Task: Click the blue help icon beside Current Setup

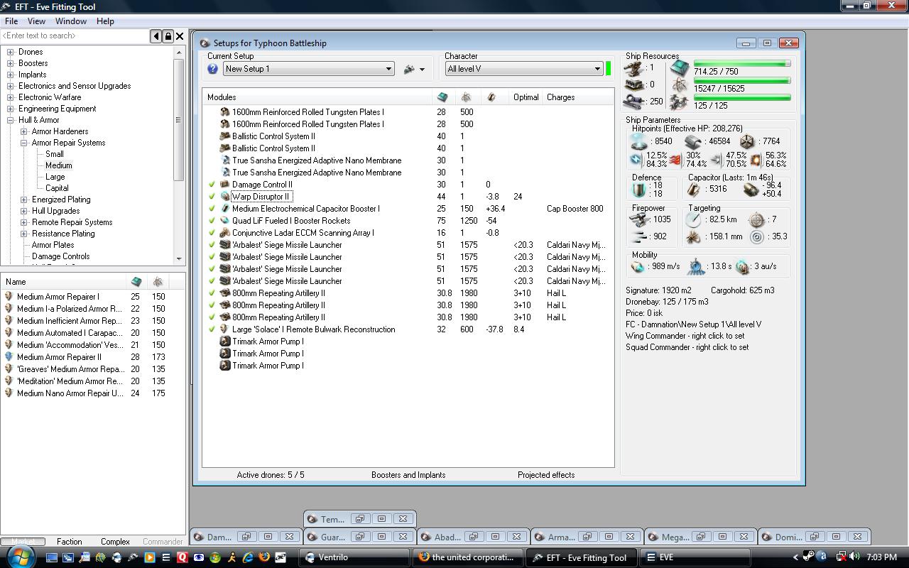Action: tap(212, 69)
